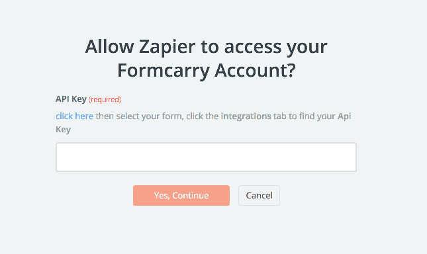Click the red '(required)' indicator text
This screenshot has height=254, width=427.
coord(105,99)
